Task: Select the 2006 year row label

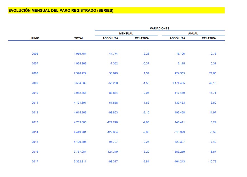Action: [35, 54]
